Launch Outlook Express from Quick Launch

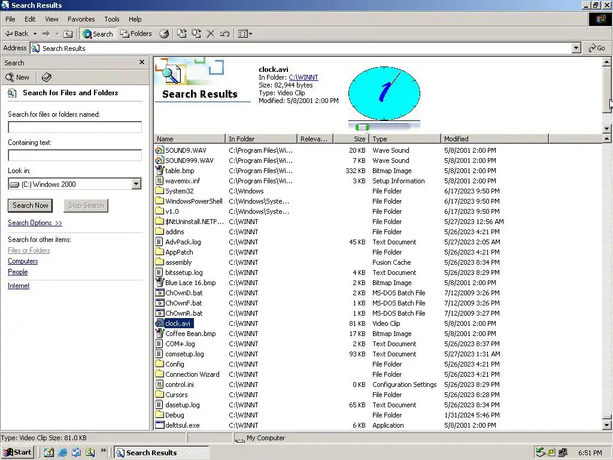(76, 452)
